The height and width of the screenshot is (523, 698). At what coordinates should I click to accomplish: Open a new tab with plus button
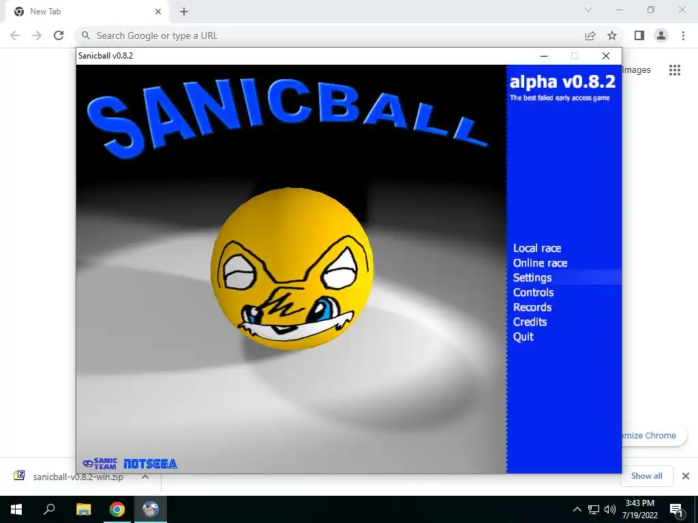[184, 12]
